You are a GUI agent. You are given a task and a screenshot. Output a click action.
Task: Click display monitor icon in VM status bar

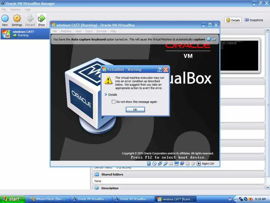coord(176,163)
